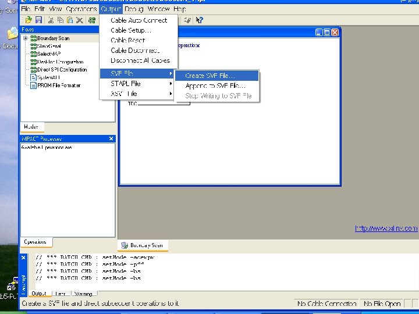Click the green Initialize Chain toolbar icon
The height and width of the screenshot is (314, 419).
[92, 20]
